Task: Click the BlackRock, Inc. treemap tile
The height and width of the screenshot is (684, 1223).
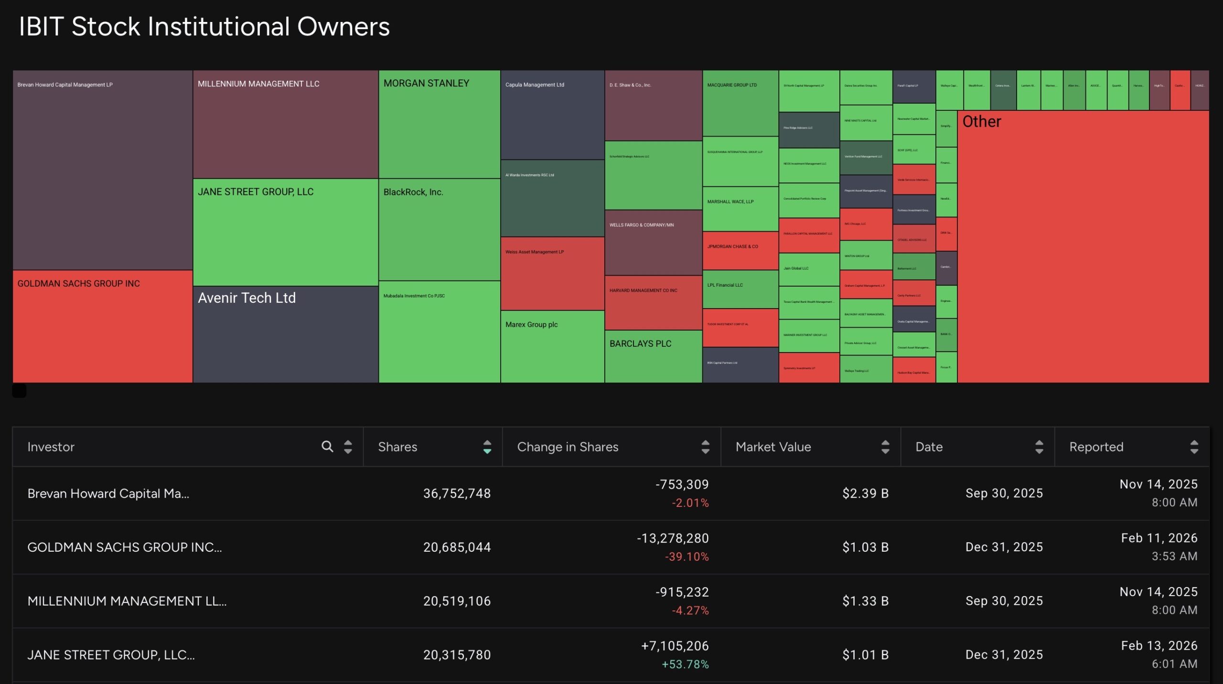Action: pyautogui.click(x=439, y=229)
